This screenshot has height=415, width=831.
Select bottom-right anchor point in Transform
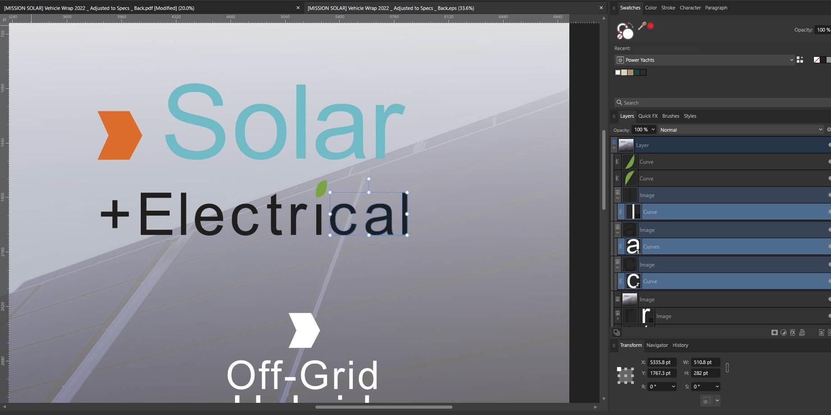tap(632, 382)
